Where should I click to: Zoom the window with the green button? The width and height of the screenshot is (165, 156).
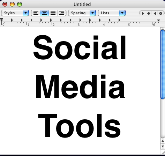coord(20,4)
